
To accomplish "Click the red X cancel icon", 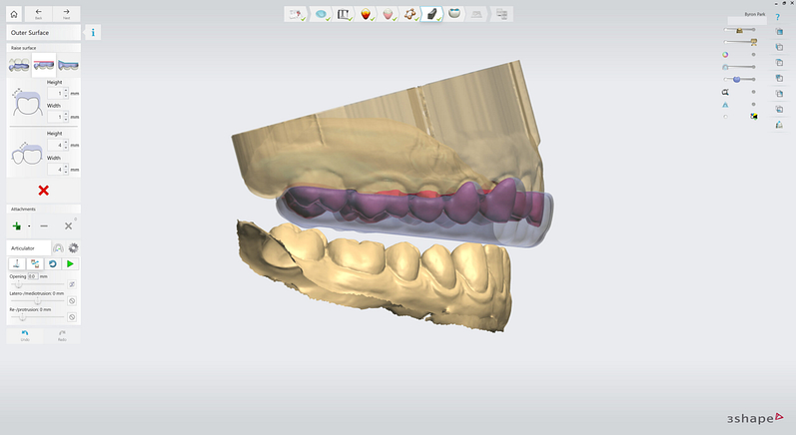I will (44, 191).
